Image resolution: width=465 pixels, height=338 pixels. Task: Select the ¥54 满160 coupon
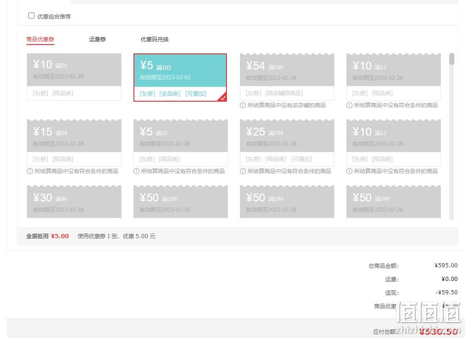(287, 77)
